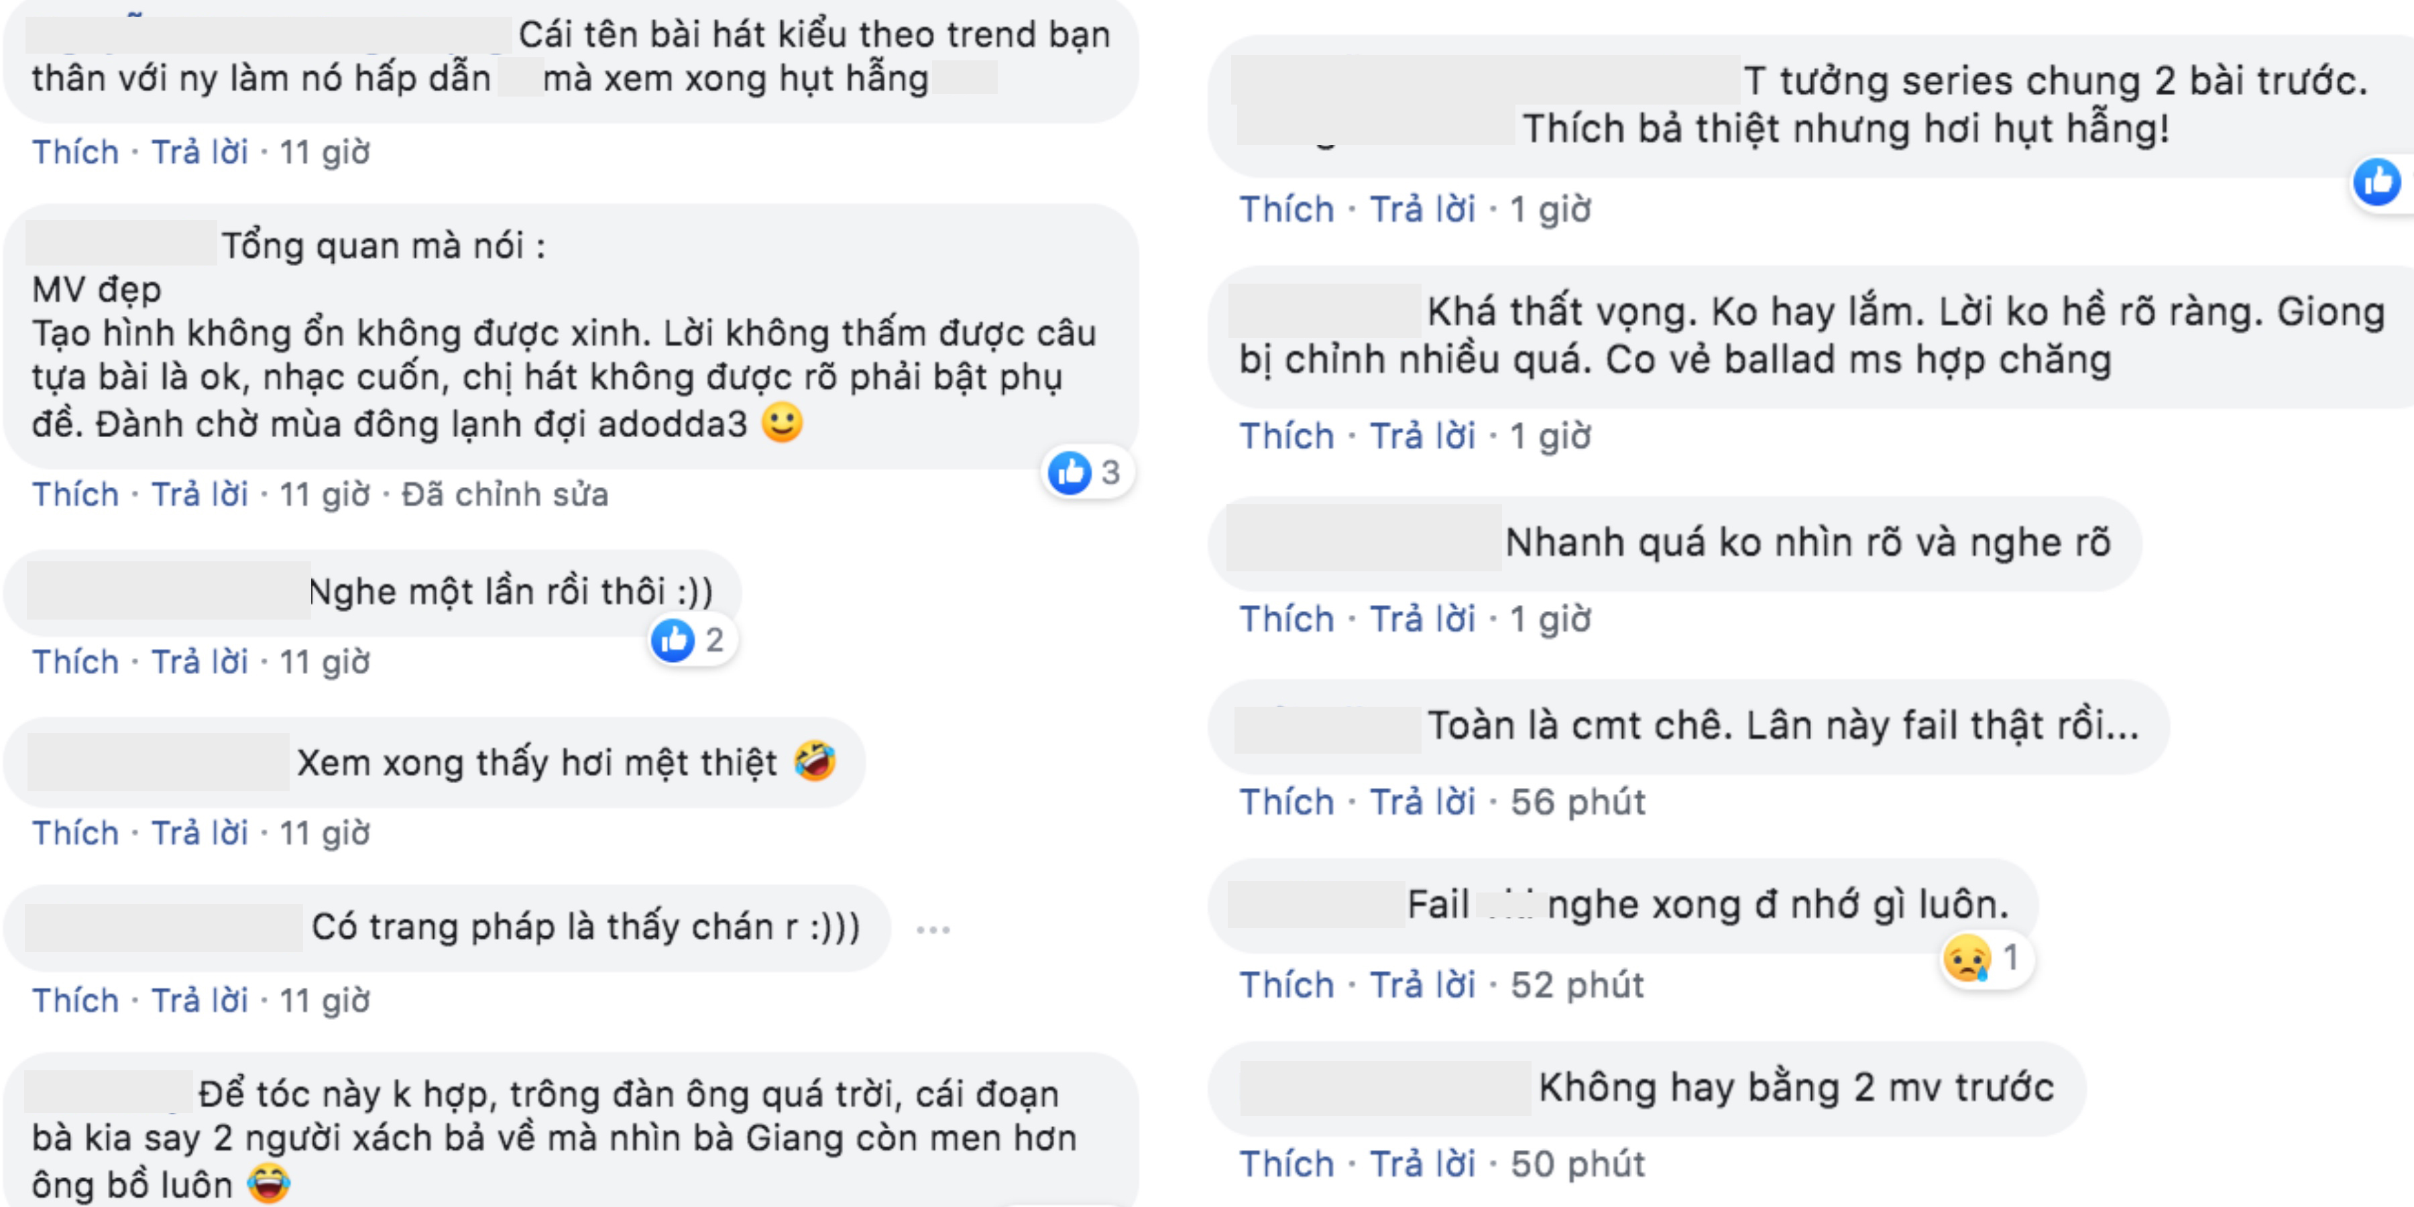Reply to "Xem xong thấy hơi mệt" comment
The image size is (2414, 1207).
click(200, 832)
